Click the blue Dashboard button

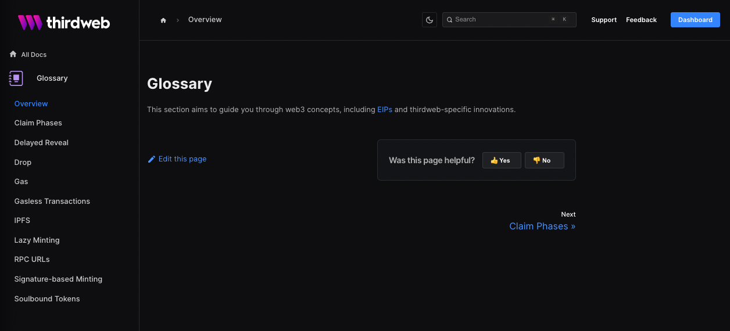pyautogui.click(x=695, y=20)
